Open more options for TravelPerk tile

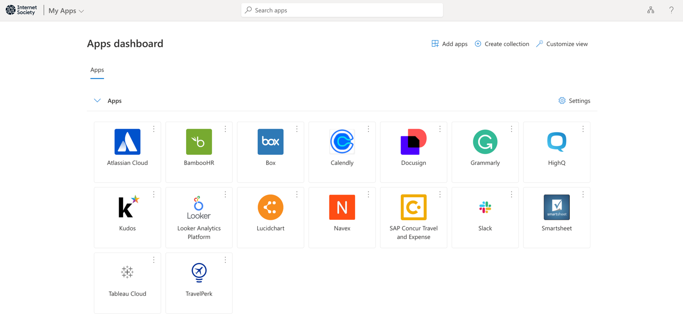click(x=225, y=259)
